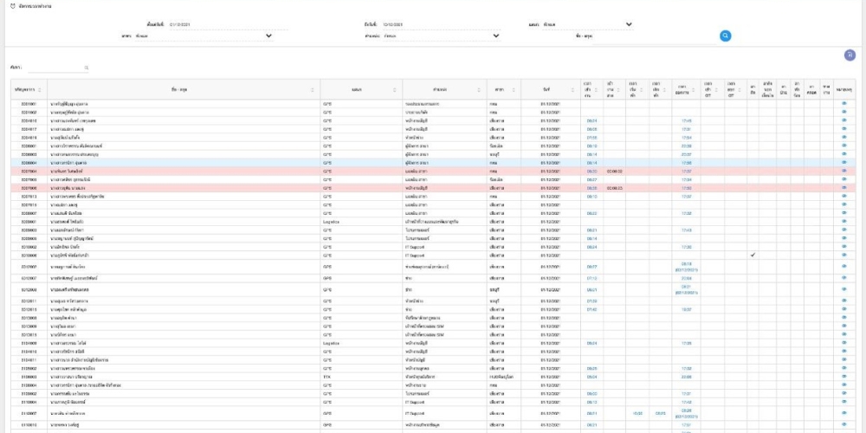Click the purple round button above the table
Image resolution: width=866 pixels, height=433 pixels.
[x=850, y=55]
